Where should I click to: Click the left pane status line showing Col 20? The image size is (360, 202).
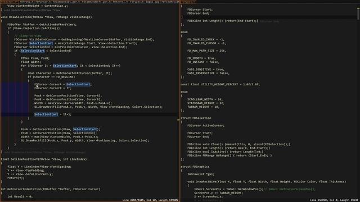point(150,200)
